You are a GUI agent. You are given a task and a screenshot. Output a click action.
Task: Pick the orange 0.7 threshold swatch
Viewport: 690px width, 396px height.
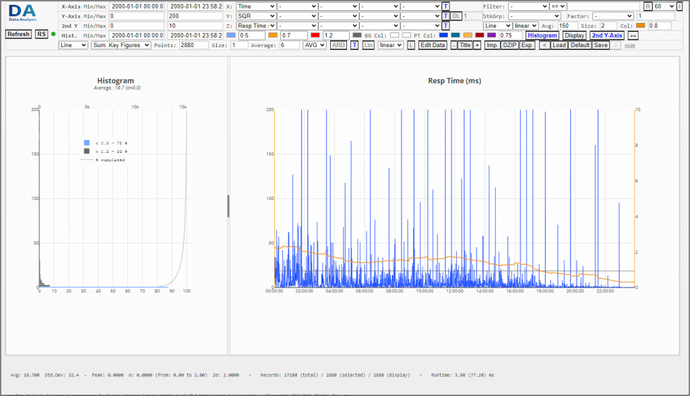click(x=273, y=35)
